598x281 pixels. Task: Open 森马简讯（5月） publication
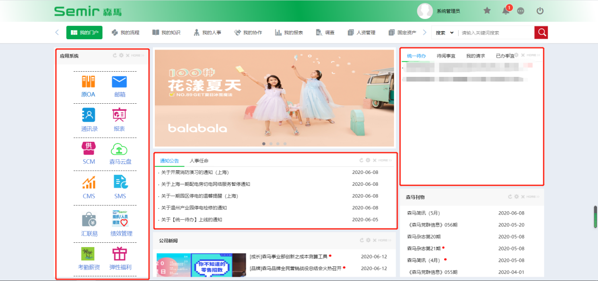(x=423, y=213)
